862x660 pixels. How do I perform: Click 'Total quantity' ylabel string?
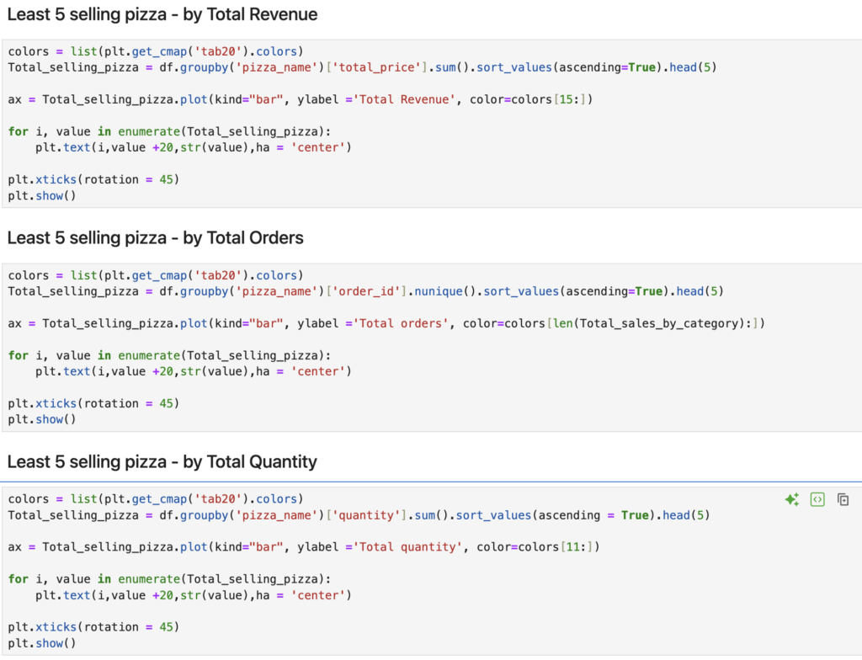click(x=402, y=547)
